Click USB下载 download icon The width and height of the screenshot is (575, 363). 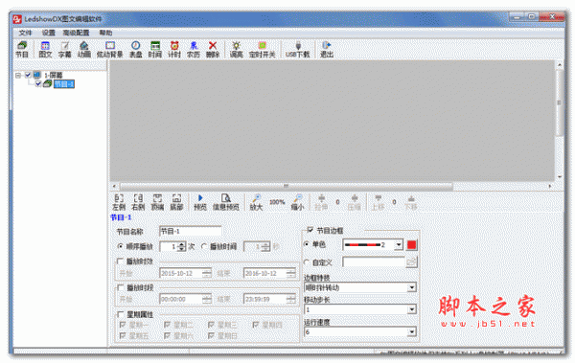298,50
